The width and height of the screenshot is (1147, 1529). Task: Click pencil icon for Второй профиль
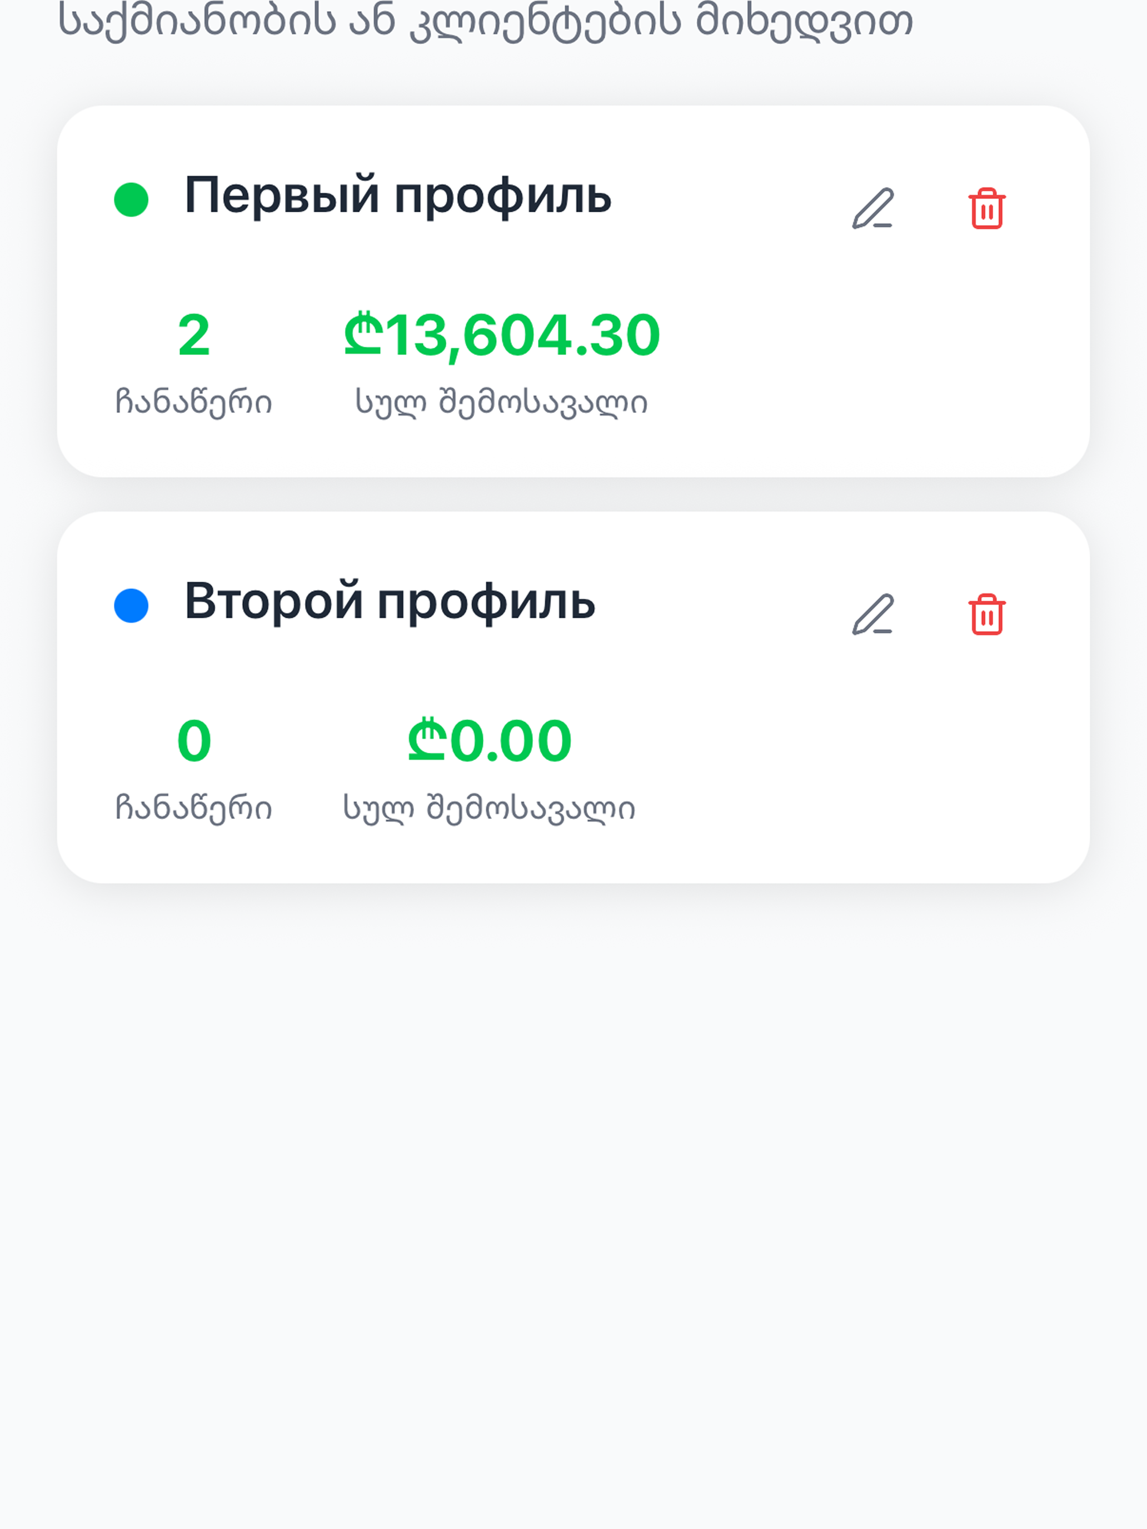872,614
